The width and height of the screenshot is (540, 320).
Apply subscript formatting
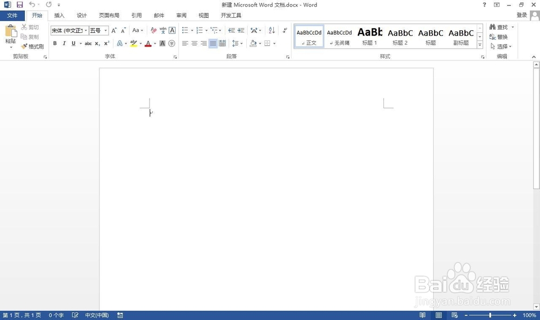(97, 43)
